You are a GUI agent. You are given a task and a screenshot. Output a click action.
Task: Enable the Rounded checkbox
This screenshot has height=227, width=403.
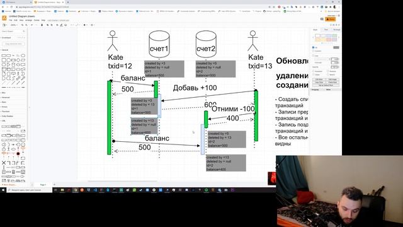pos(314,71)
